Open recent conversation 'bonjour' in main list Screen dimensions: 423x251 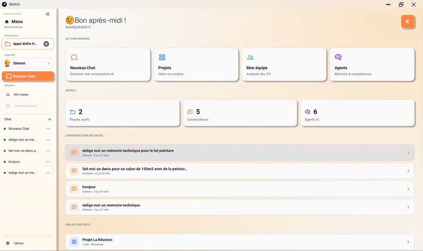point(240,189)
